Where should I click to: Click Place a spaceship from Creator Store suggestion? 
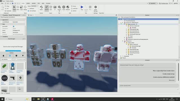pyautogui.click(x=164, y=71)
